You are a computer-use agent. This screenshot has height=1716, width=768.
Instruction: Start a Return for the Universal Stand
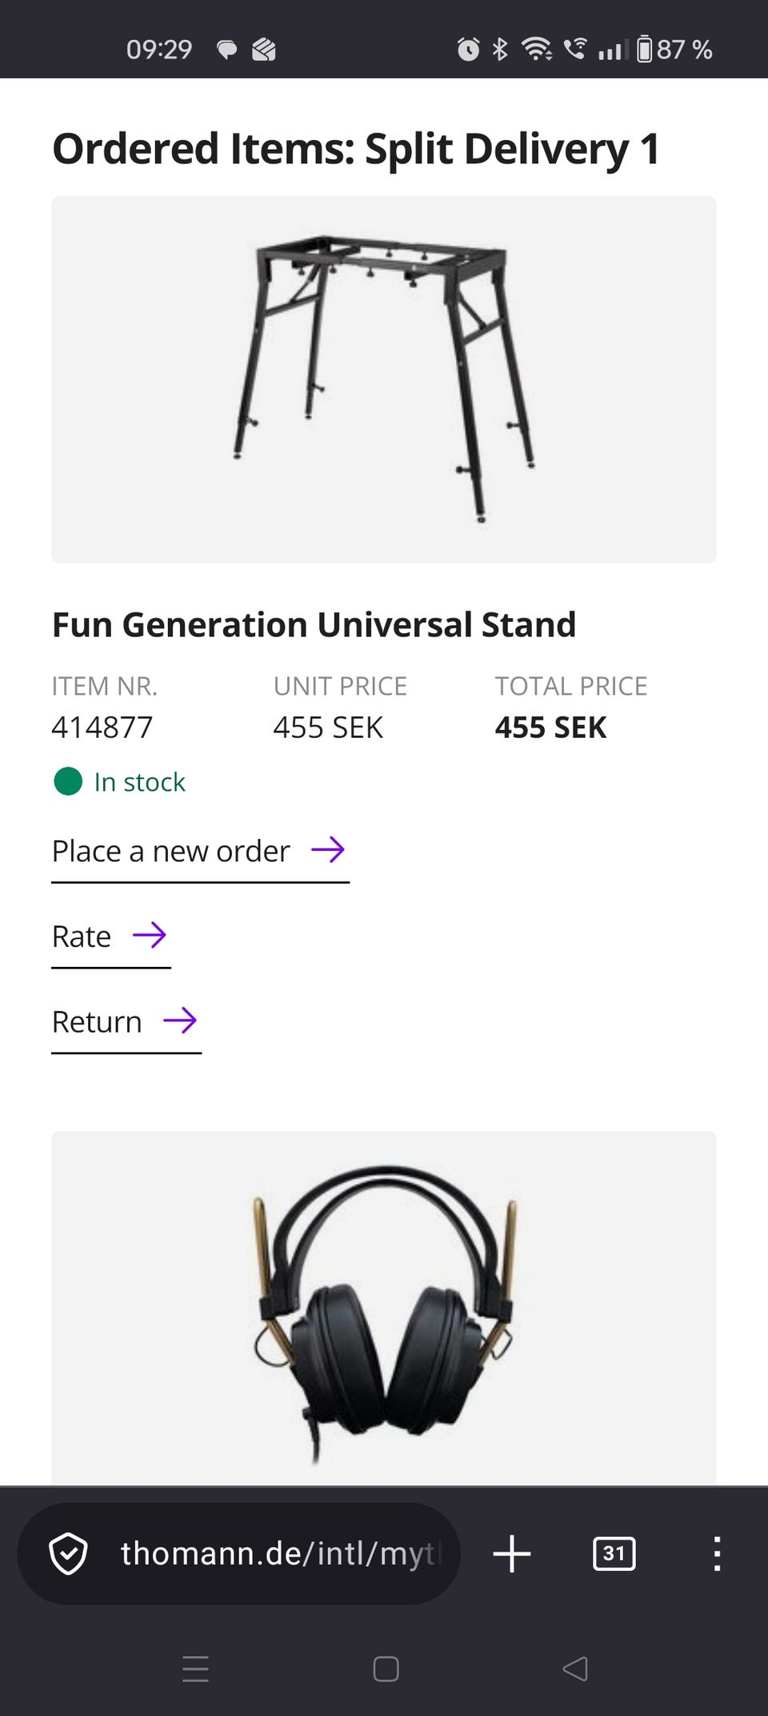pyautogui.click(x=97, y=1022)
